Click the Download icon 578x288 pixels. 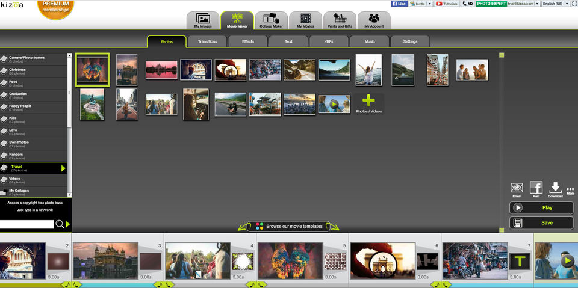[555, 189]
